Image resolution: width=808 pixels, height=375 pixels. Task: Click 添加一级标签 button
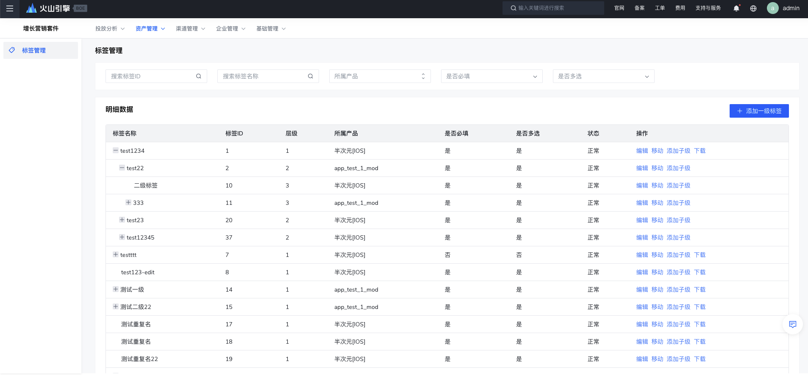pos(759,111)
